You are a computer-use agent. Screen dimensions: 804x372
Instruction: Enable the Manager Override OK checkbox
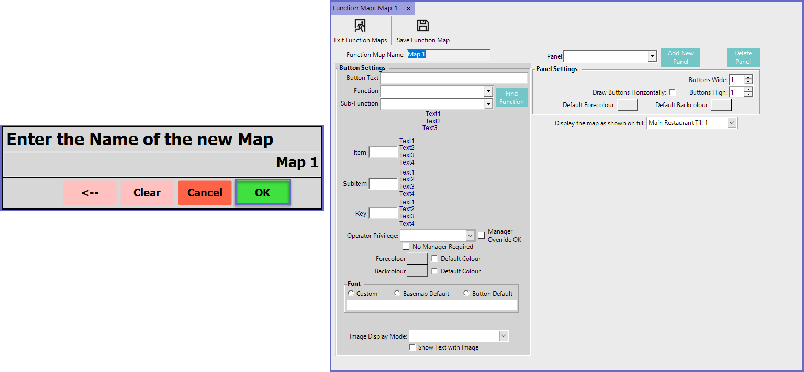(x=482, y=236)
